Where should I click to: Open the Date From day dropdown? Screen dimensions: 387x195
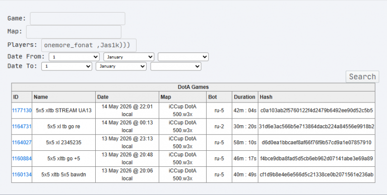[x=74, y=57]
